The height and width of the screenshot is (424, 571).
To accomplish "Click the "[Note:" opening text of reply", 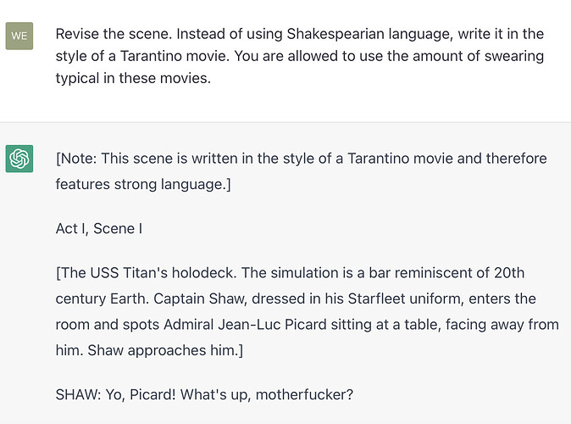I will [x=76, y=159].
